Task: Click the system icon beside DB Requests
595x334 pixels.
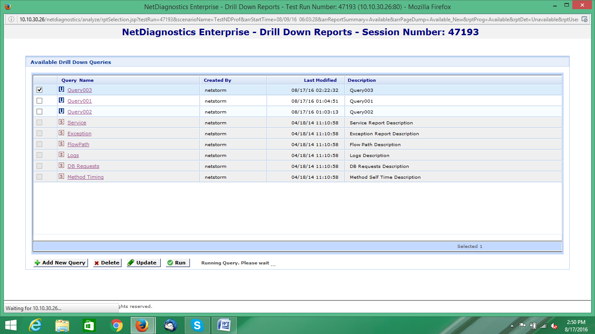Action: coord(61,166)
